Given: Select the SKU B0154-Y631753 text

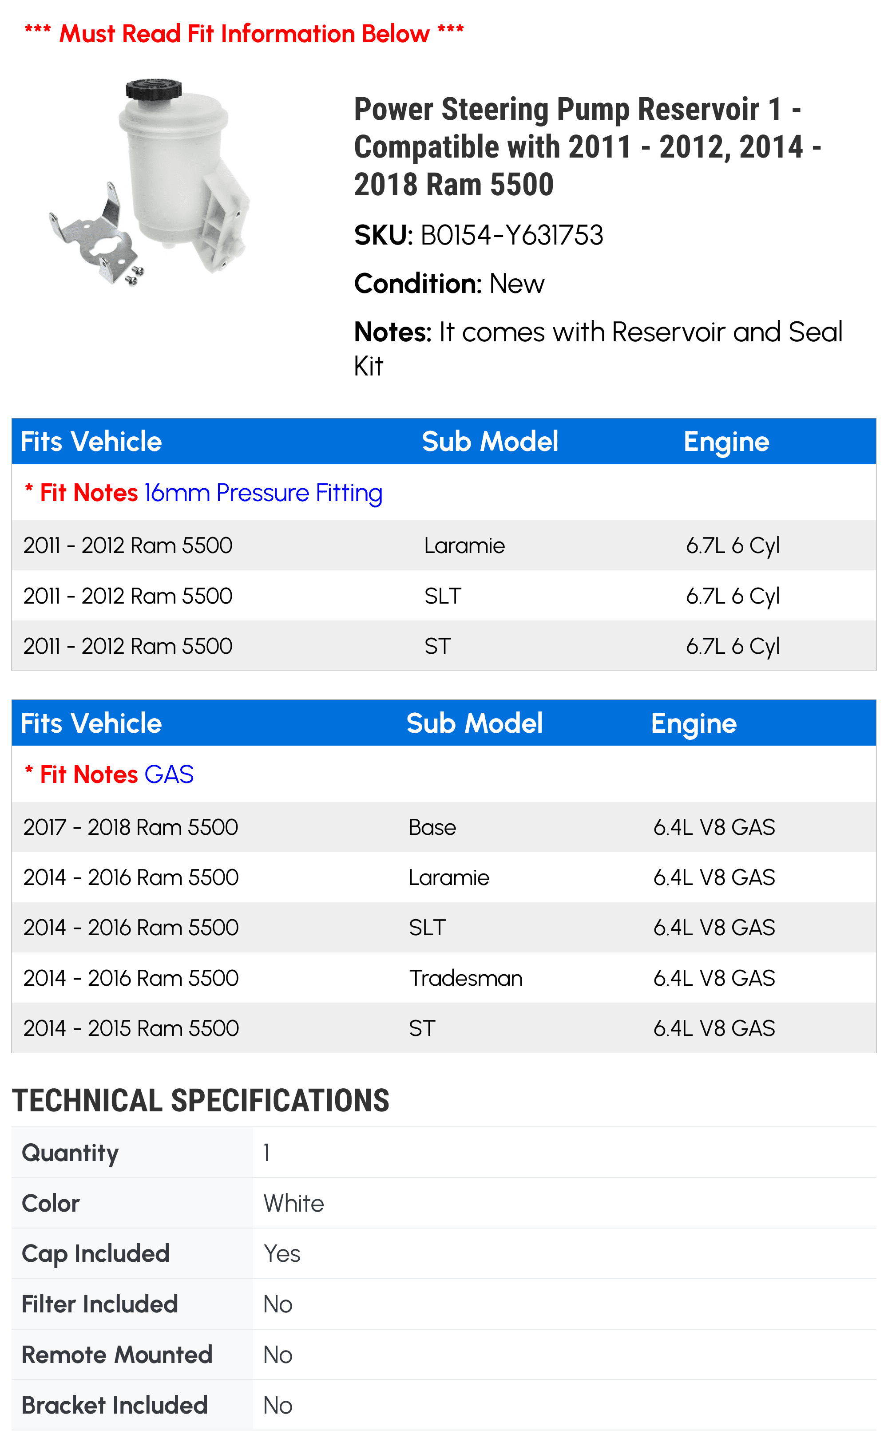Looking at the screenshot, I should [479, 235].
